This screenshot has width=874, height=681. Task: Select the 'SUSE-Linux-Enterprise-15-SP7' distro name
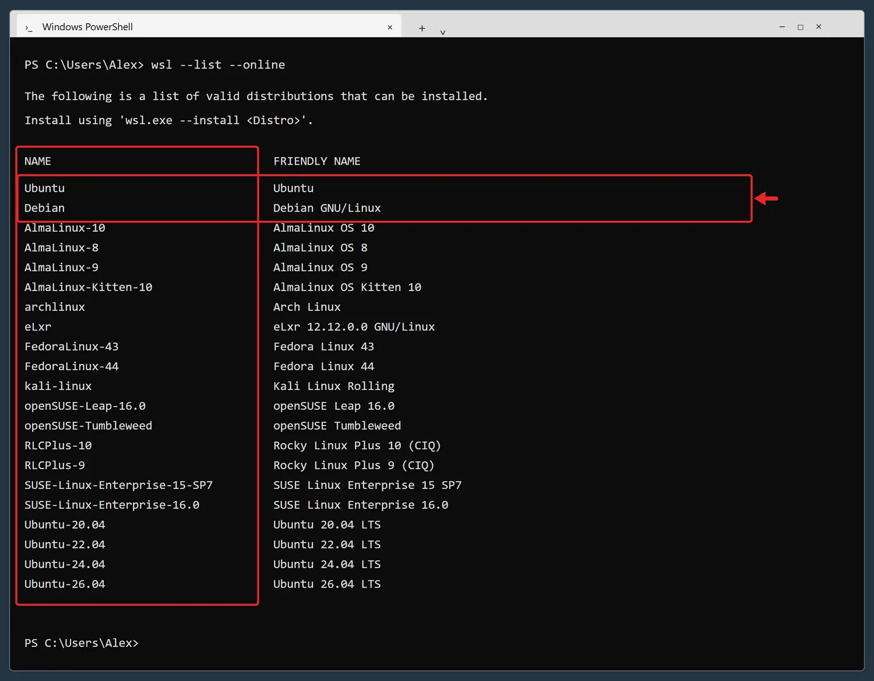(119, 485)
